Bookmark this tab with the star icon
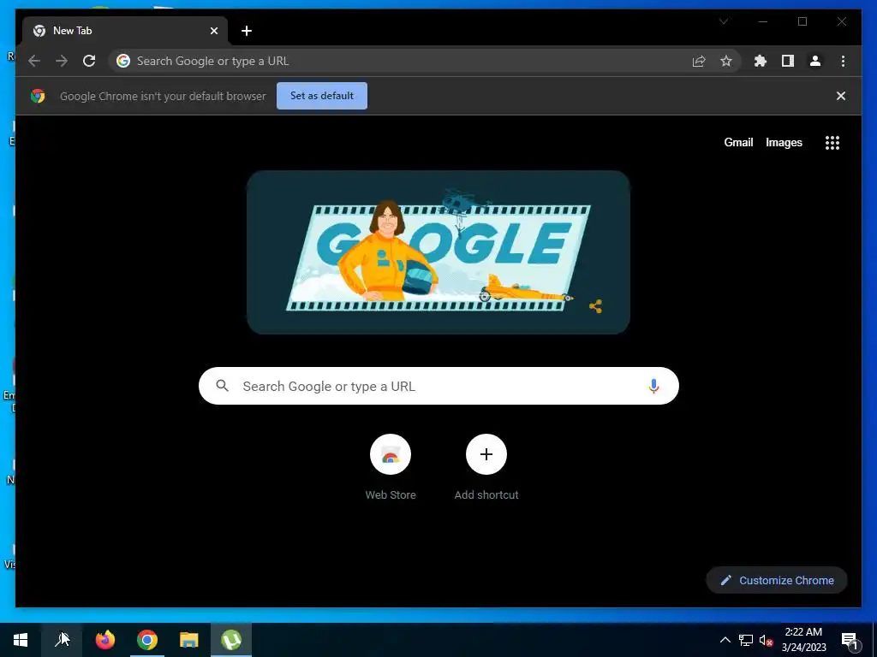877x657 pixels. pyautogui.click(x=726, y=61)
